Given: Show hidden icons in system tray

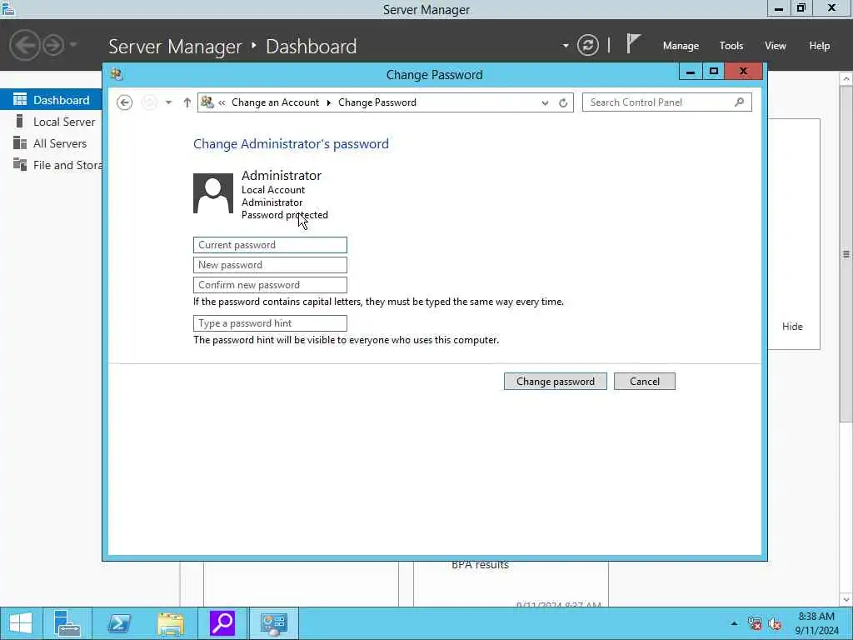Looking at the screenshot, I should tap(734, 623).
